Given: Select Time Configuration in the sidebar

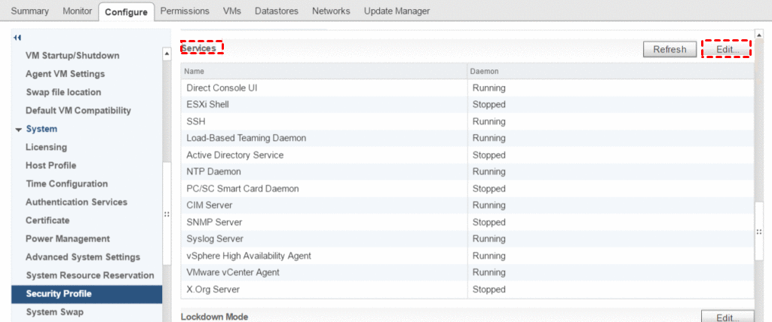Looking at the screenshot, I should click(x=66, y=184).
